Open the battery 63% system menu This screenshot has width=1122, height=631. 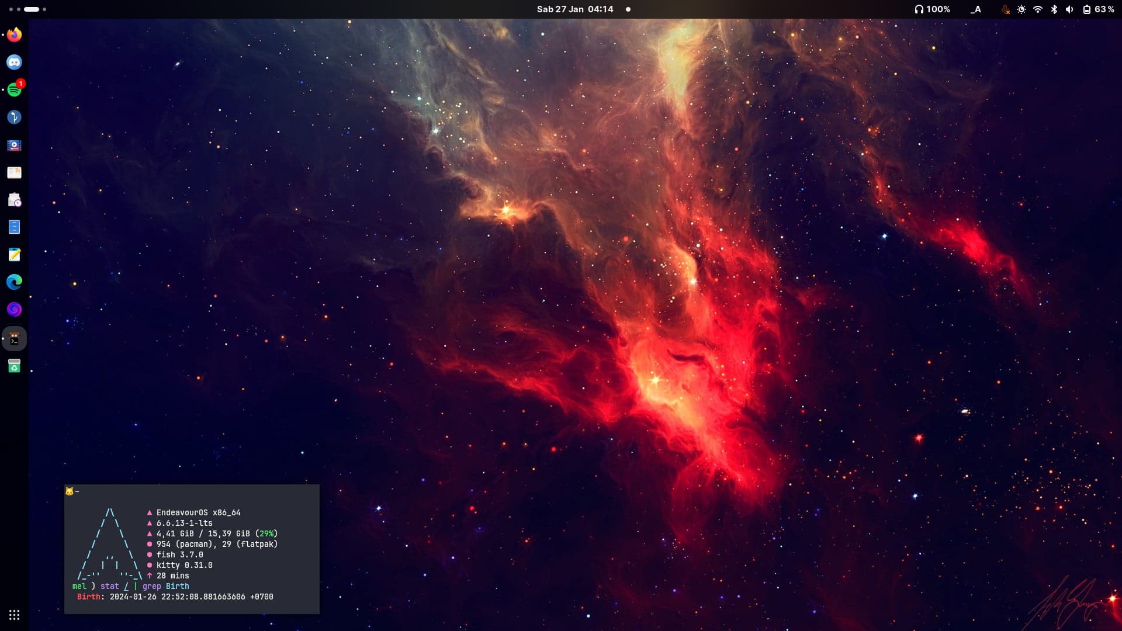coord(1098,9)
